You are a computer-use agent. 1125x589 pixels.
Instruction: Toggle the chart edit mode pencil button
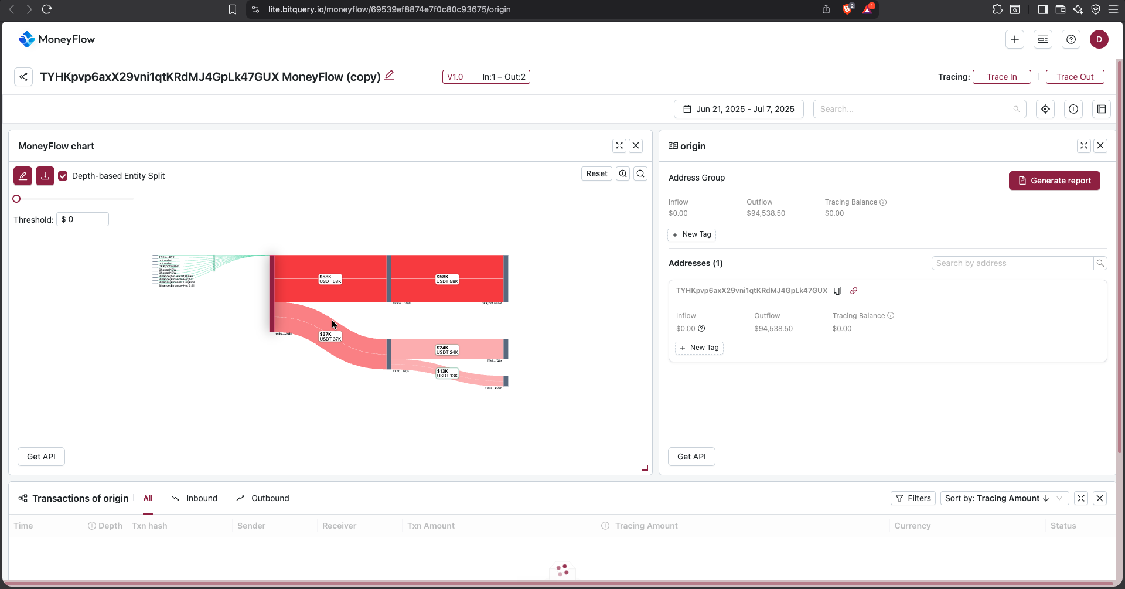pyautogui.click(x=23, y=176)
